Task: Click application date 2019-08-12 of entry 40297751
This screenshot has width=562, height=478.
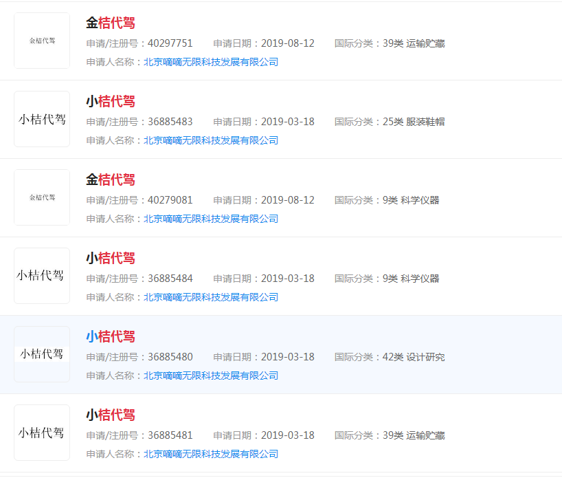Action: coord(287,43)
